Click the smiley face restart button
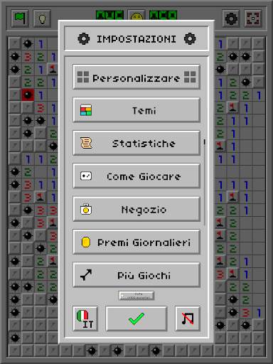 pos(136,16)
